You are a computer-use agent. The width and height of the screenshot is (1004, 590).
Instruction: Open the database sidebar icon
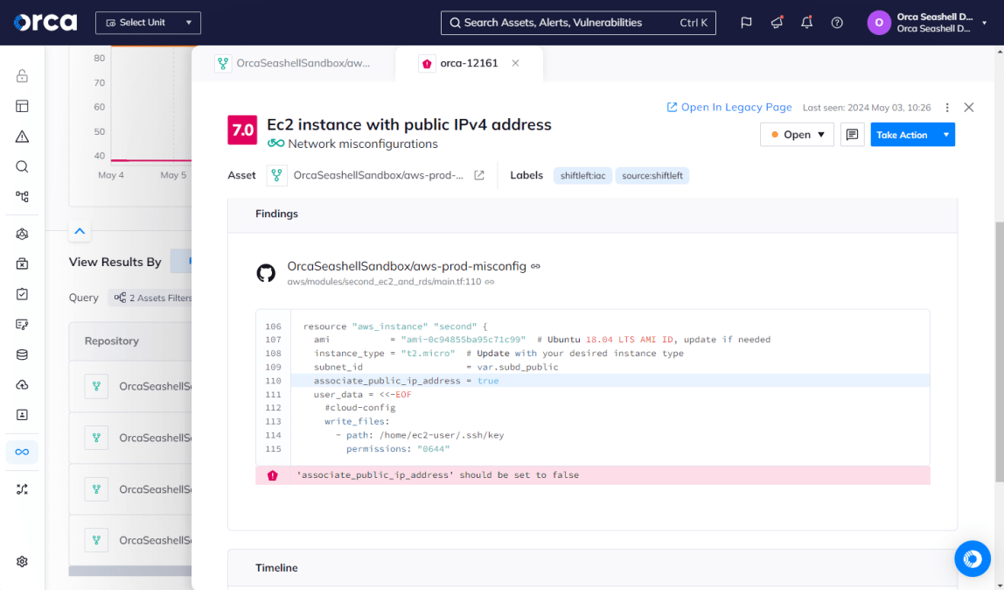tap(22, 355)
